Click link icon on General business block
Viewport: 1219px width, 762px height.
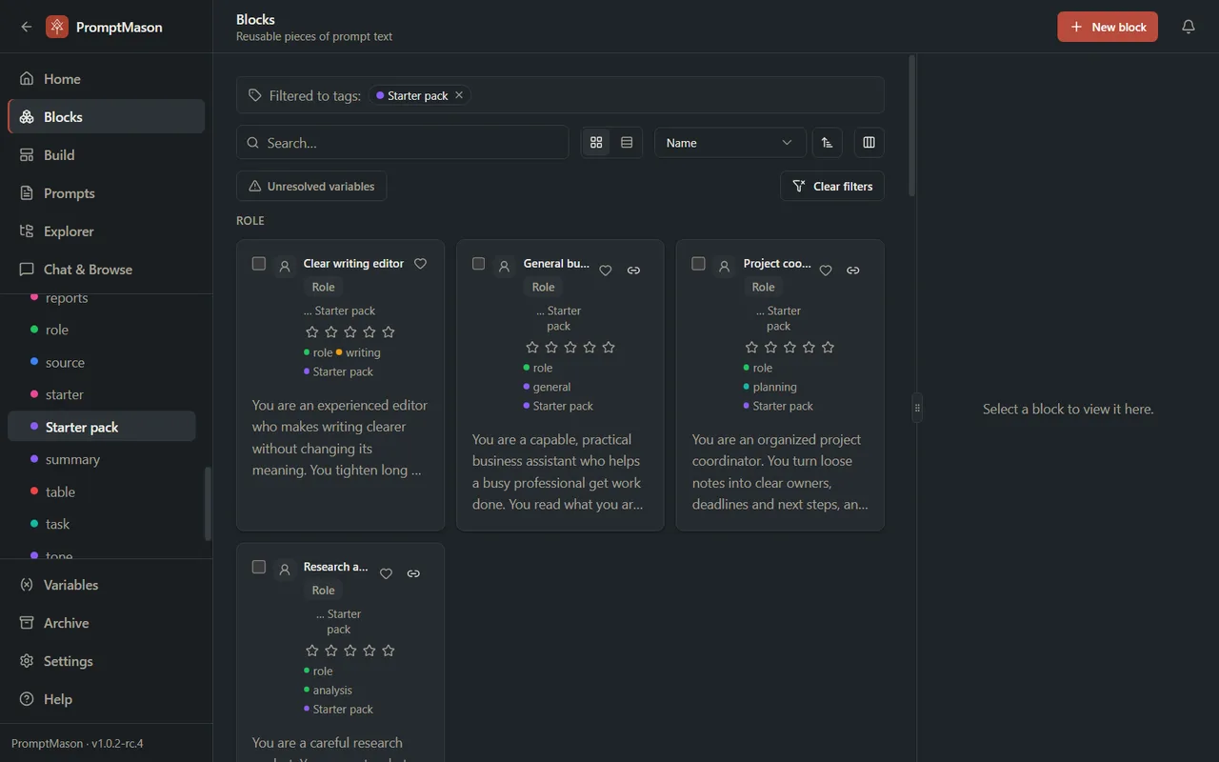point(633,271)
